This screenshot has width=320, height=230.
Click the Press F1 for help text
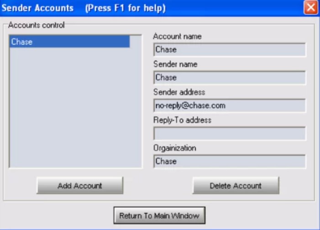click(125, 8)
